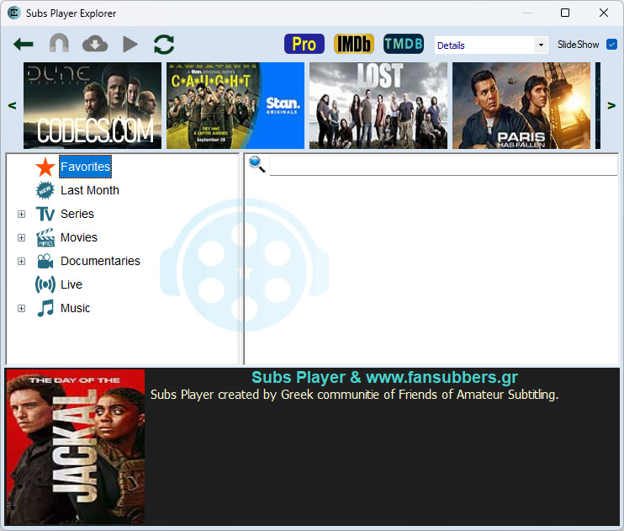Open the Pro badge

(x=304, y=44)
